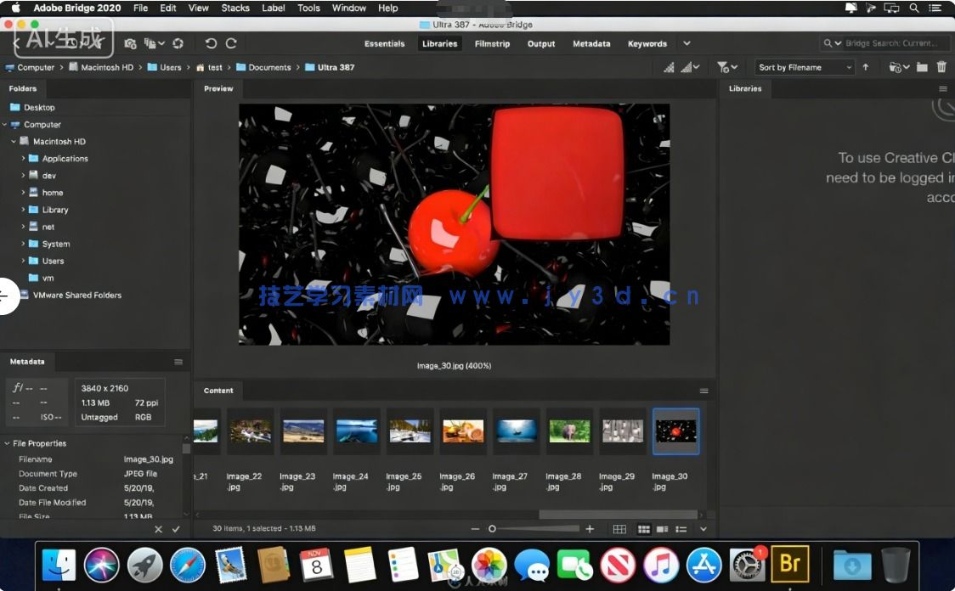Open the Keywords workspace

(647, 43)
